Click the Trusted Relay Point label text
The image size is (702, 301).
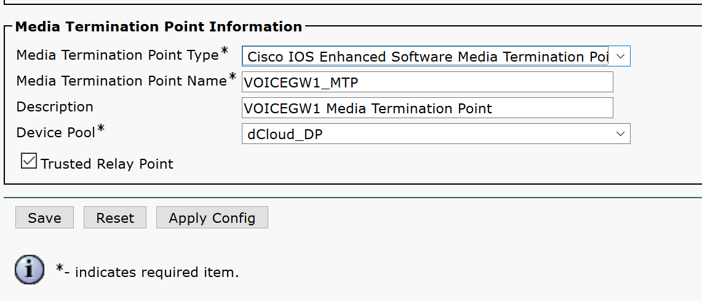107,164
